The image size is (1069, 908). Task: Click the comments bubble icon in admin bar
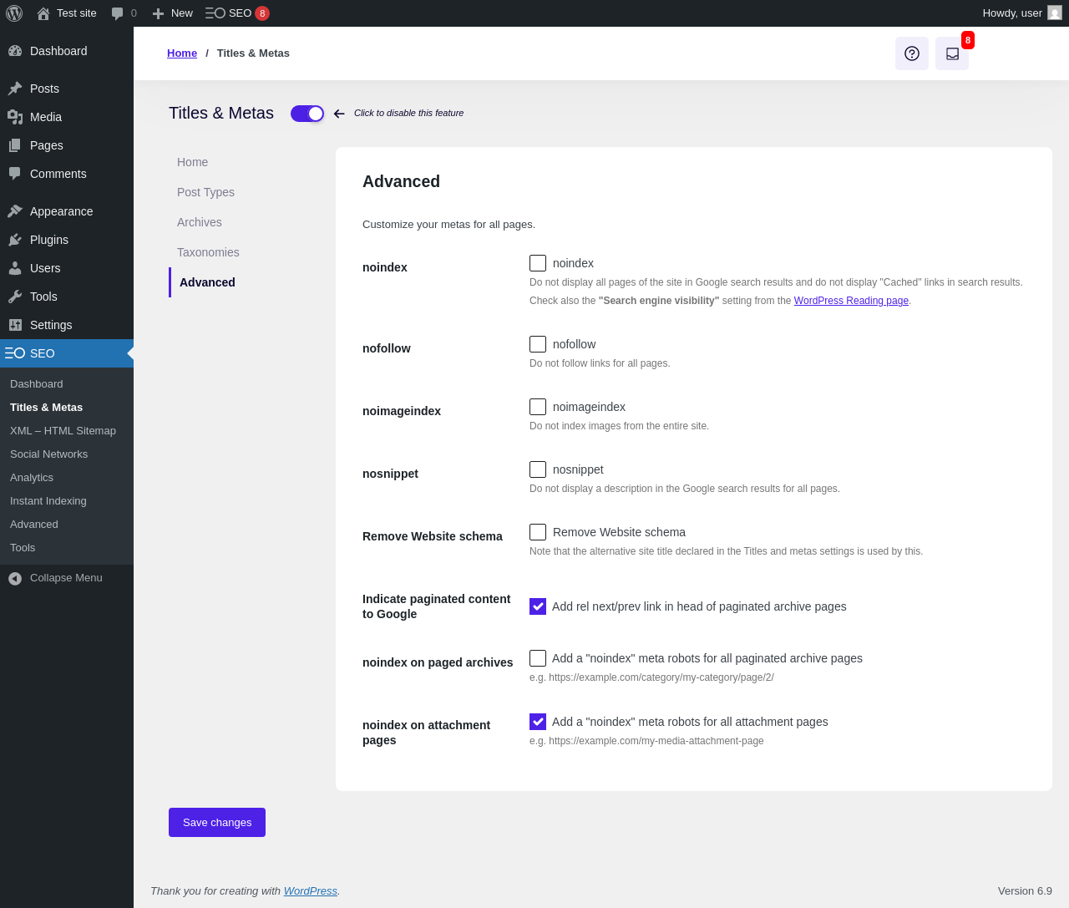118,13
